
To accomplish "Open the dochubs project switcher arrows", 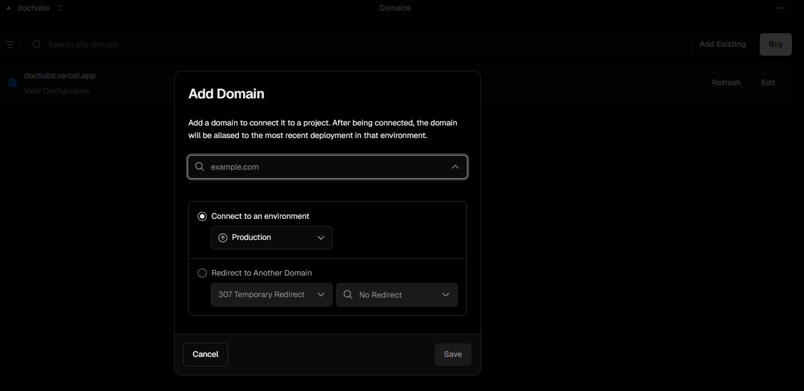I will pyautogui.click(x=60, y=8).
